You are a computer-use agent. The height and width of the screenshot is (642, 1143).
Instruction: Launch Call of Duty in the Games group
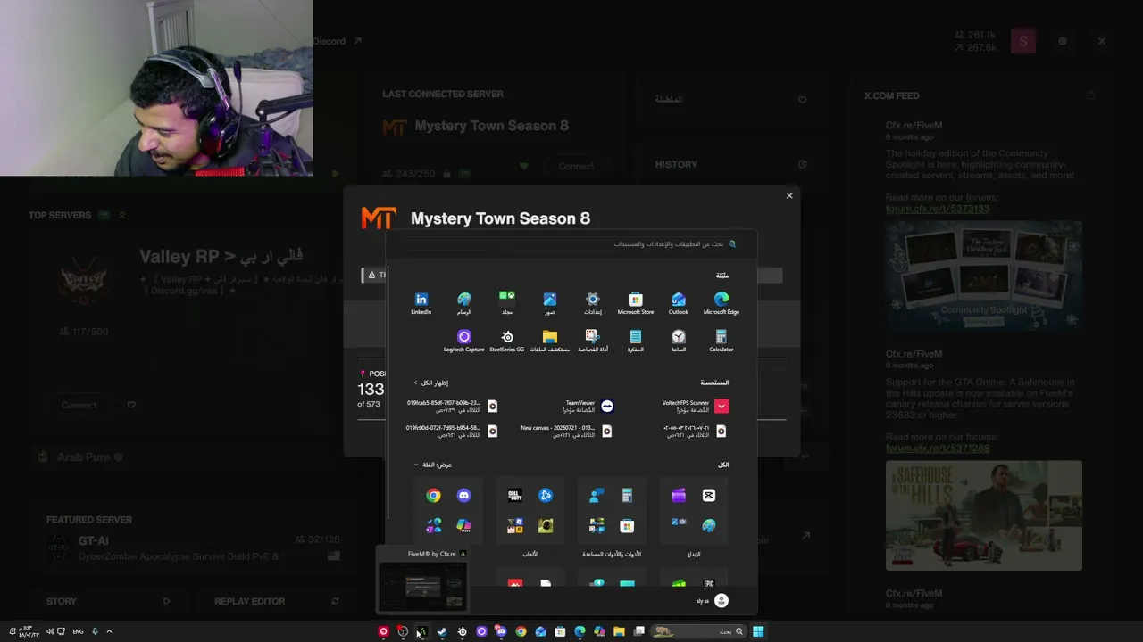[x=515, y=496]
